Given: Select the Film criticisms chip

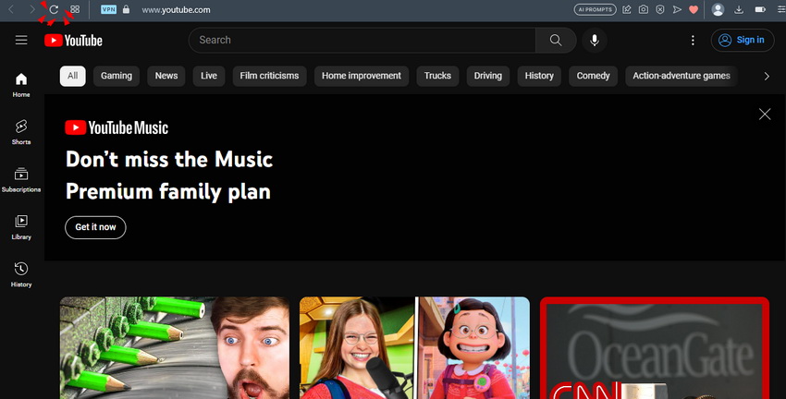Looking at the screenshot, I should pos(269,76).
